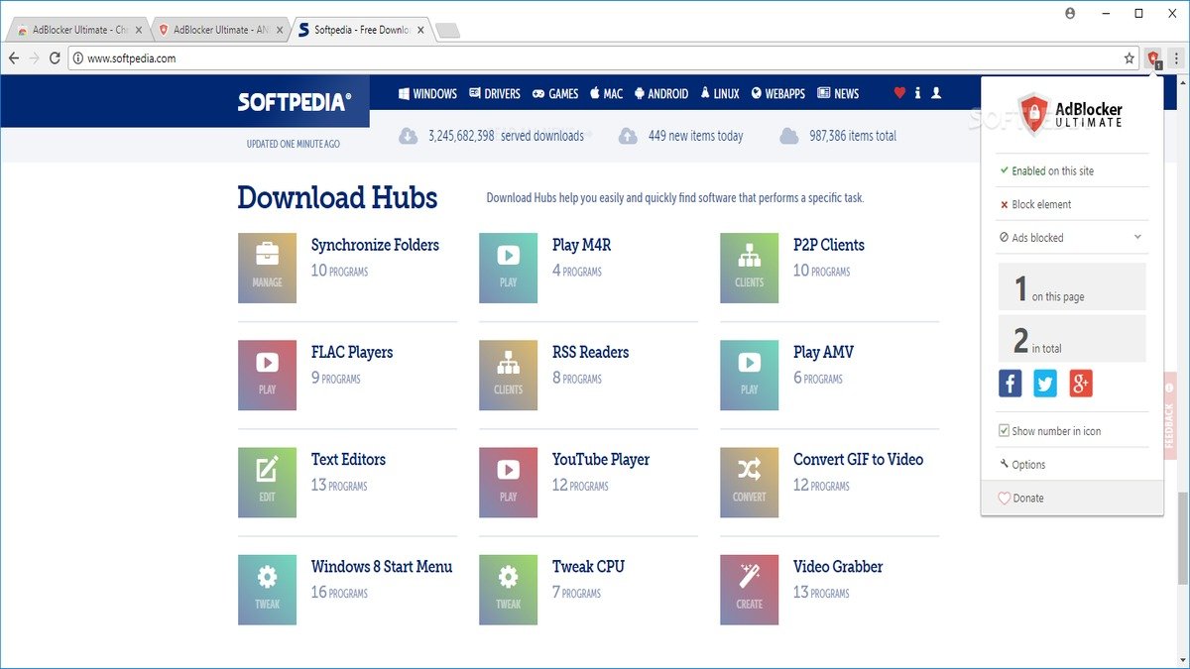Click the Tweak CPU hub icon
1190x669 pixels.
(x=508, y=590)
